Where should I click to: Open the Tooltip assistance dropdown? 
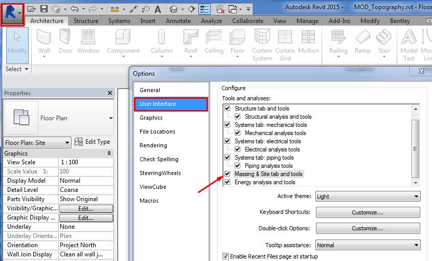click(x=368, y=245)
